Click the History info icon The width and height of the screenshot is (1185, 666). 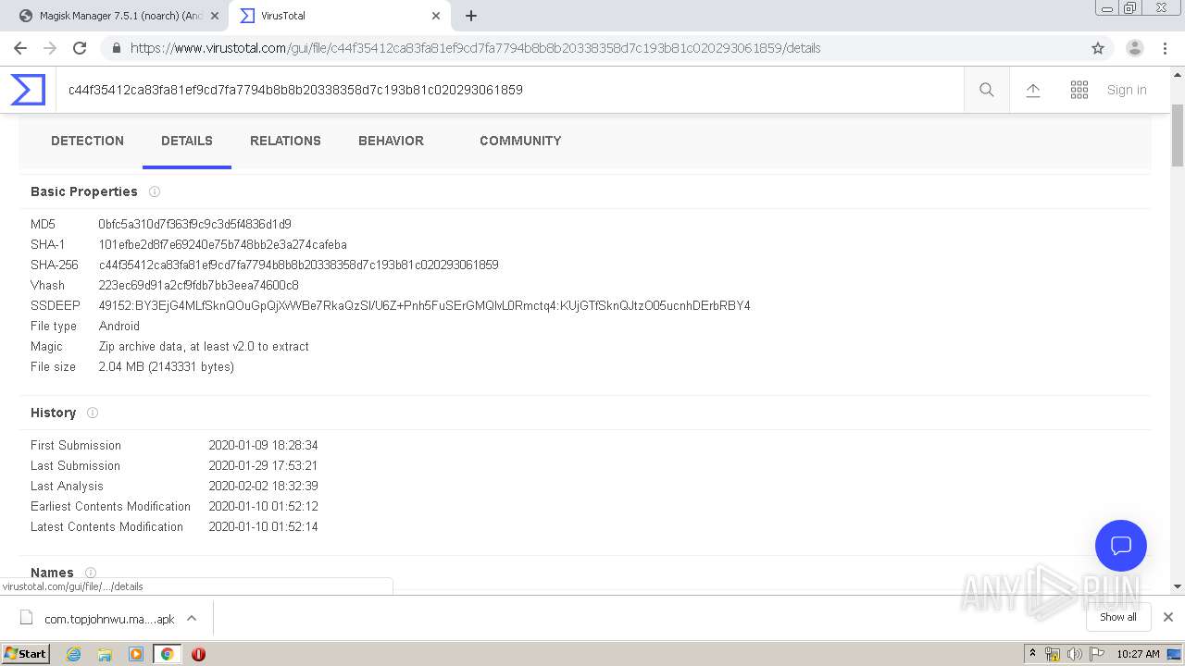[x=93, y=413]
